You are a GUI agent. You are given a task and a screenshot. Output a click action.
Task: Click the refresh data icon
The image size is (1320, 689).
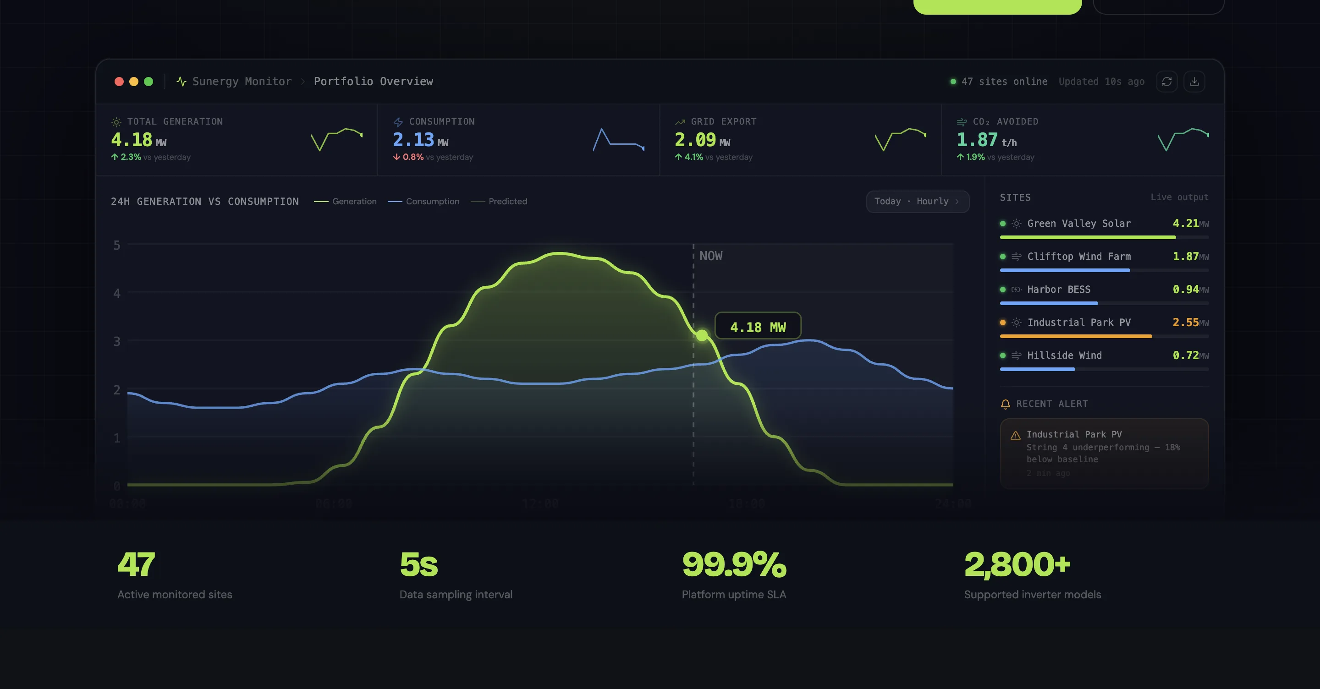pos(1167,82)
